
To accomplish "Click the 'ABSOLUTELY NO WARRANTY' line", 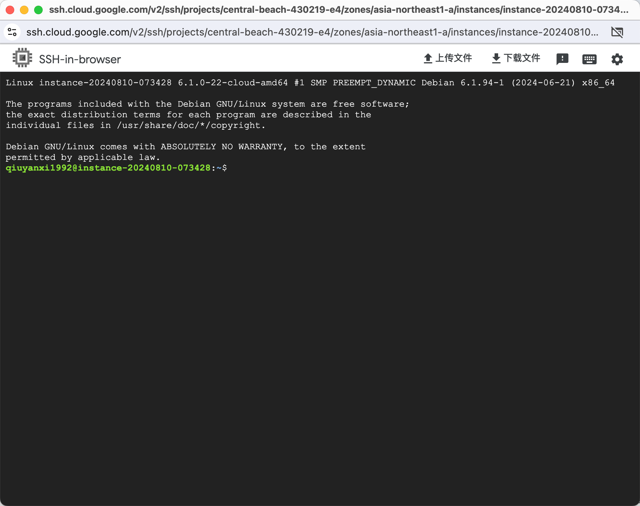I will click(186, 147).
